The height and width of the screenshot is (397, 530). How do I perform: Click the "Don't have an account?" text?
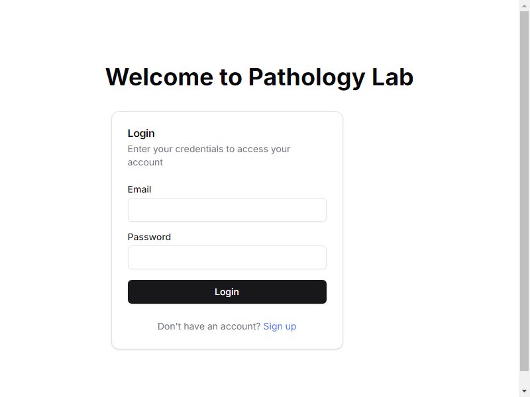click(209, 326)
